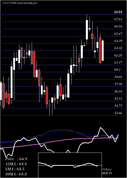The image size is (127, 178).
Task: Select the 60.1 price axis label
Action: click(117, 70)
